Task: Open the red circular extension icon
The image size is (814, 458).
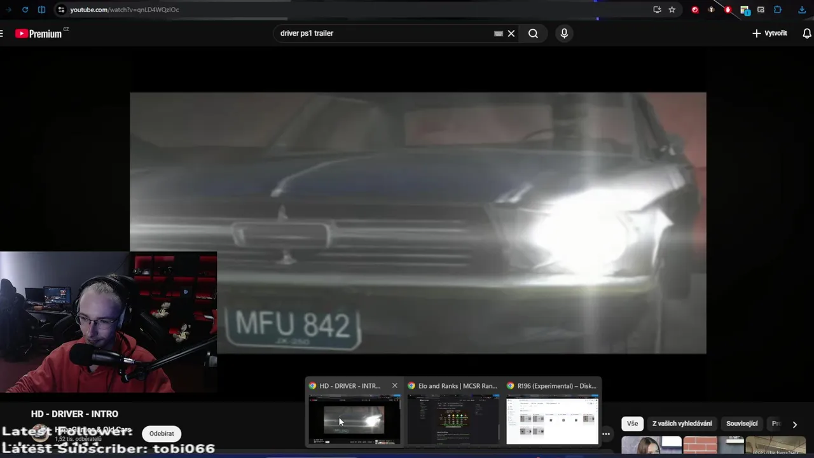Action: point(695,10)
